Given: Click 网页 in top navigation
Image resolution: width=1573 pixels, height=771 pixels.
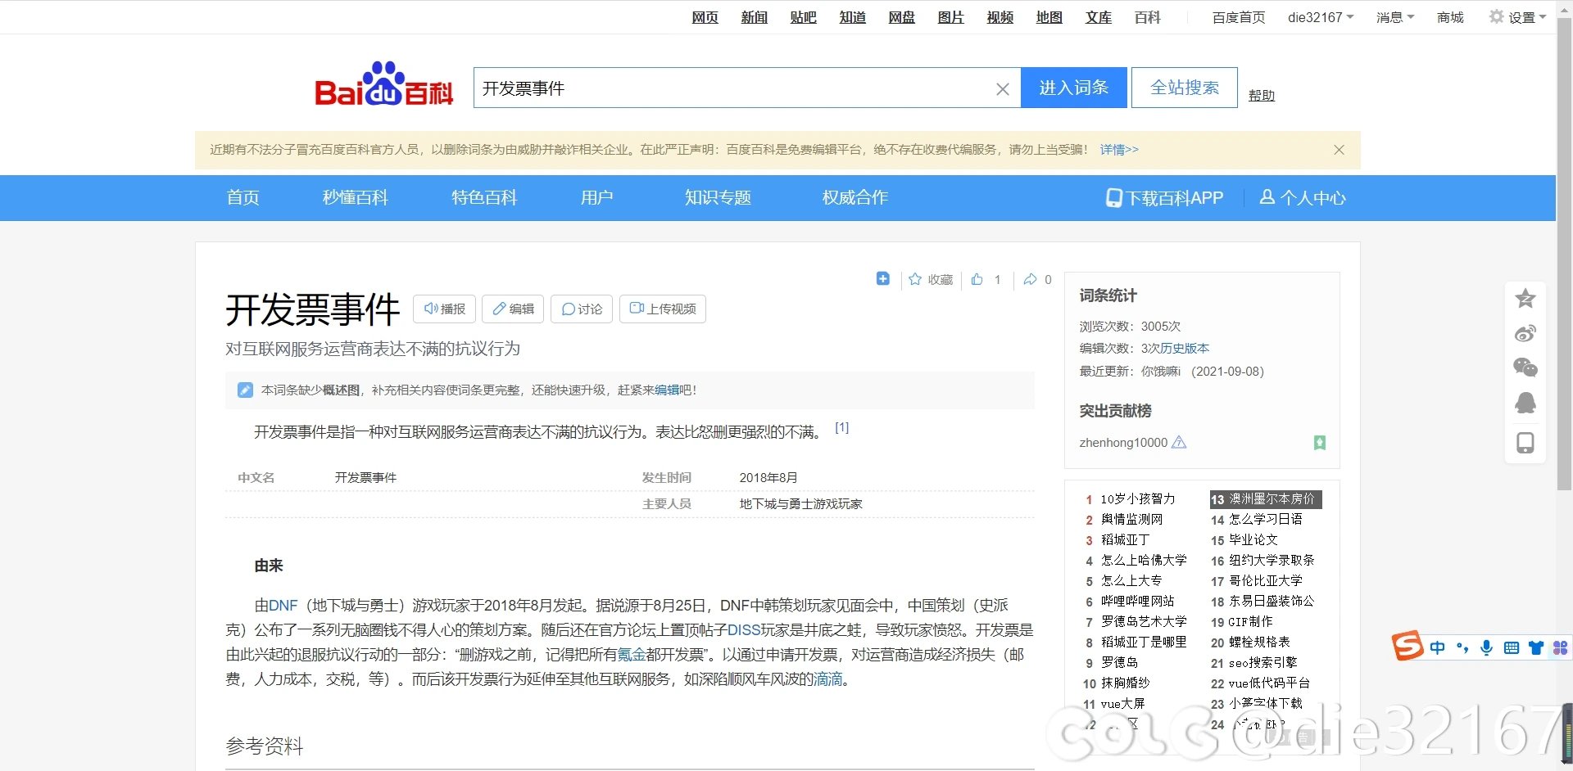Looking at the screenshot, I should tap(705, 17).
